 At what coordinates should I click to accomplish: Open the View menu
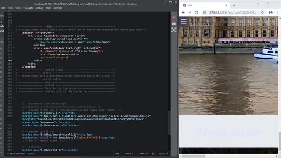pyautogui.click(x=18, y=8)
